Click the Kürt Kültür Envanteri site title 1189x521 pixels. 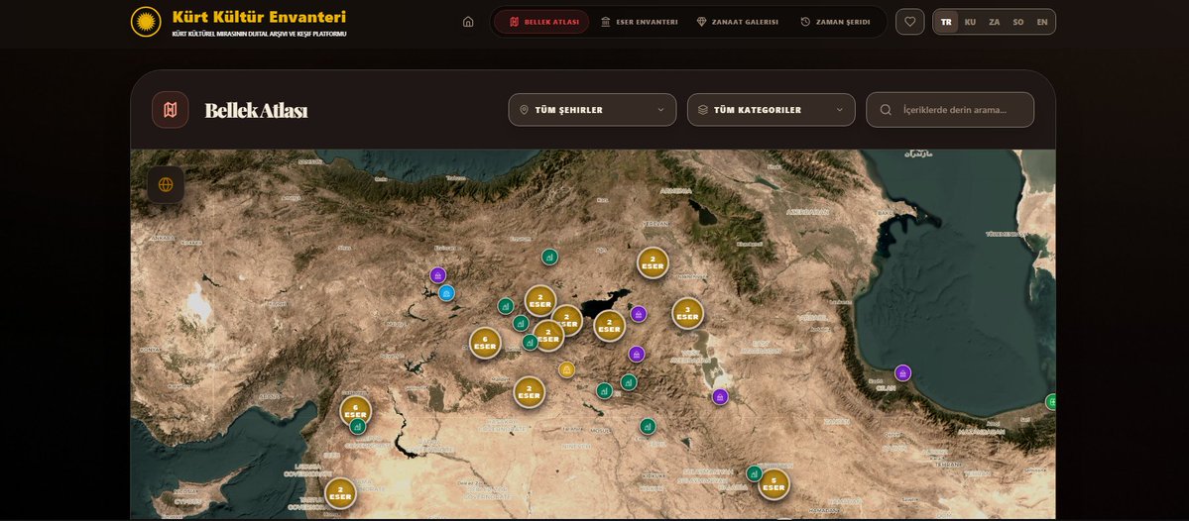pos(260,17)
